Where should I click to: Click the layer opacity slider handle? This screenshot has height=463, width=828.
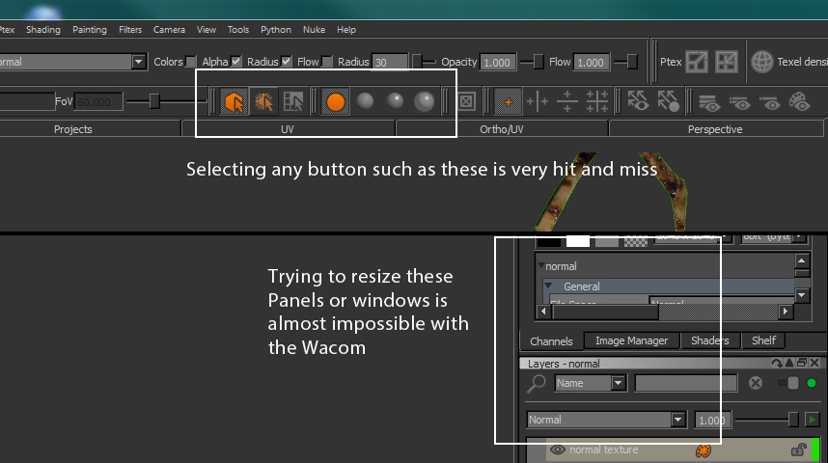click(x=792, y=420)
